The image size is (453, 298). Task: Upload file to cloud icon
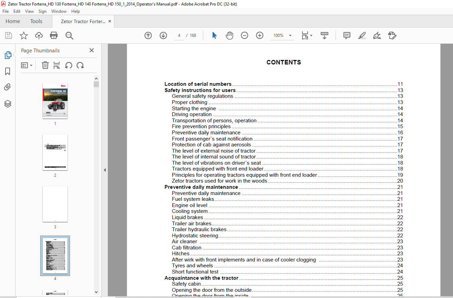pyautogui.click(x=39, y=35)
